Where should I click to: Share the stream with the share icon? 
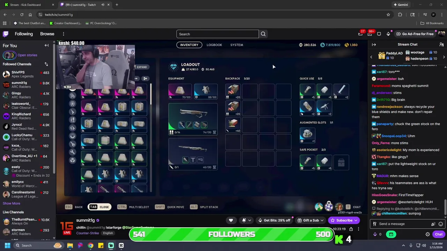(x=351, y=229)
